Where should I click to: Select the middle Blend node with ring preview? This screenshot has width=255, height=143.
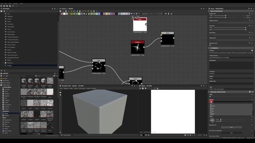click(x=98, y=66)
